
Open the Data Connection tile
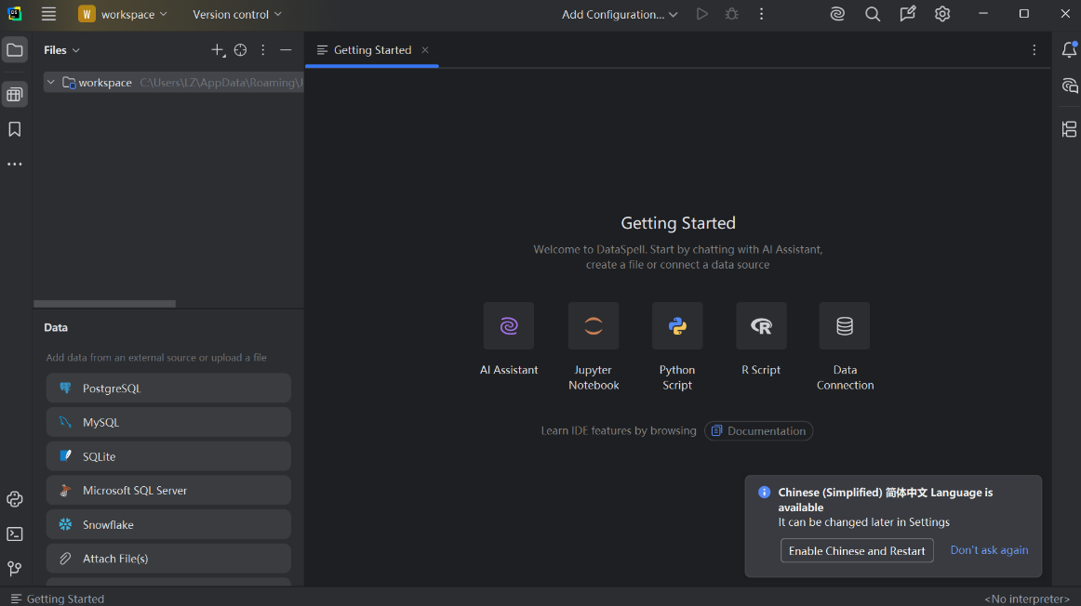point(845,326)
